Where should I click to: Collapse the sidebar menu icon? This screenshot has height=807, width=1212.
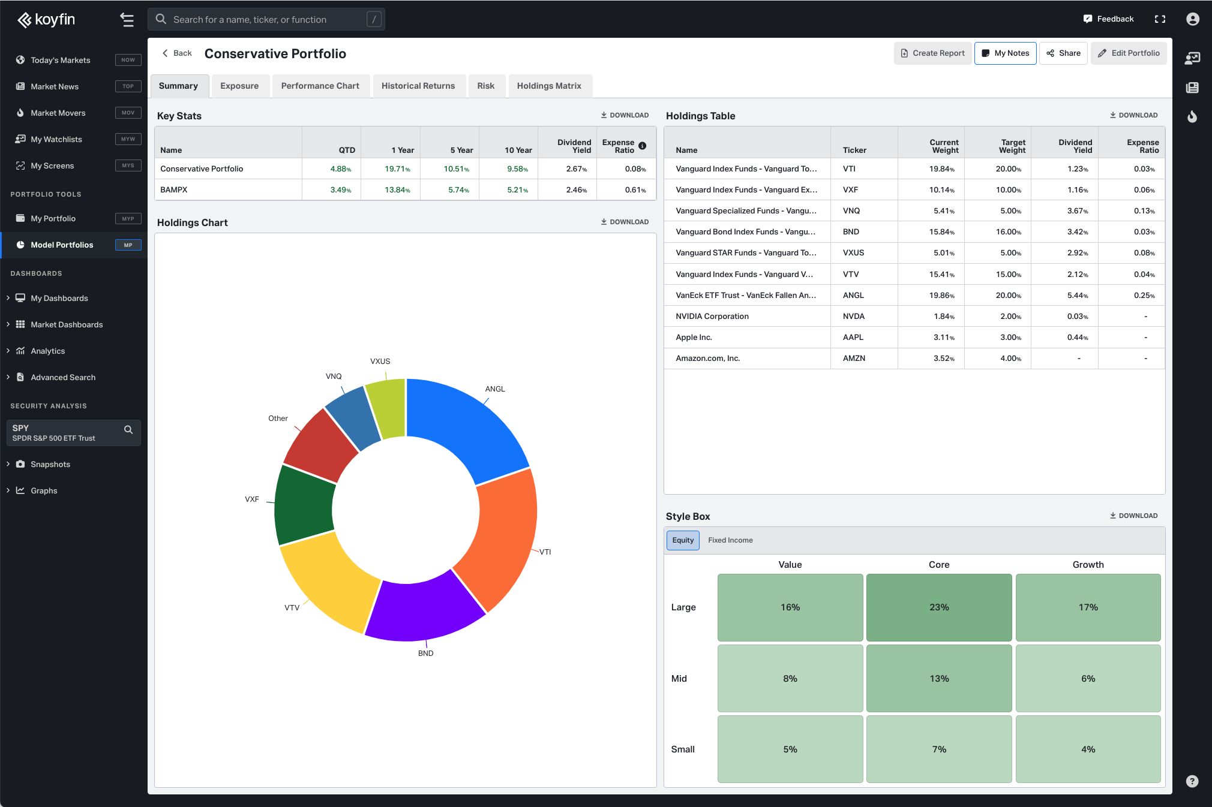pos(127,20)
